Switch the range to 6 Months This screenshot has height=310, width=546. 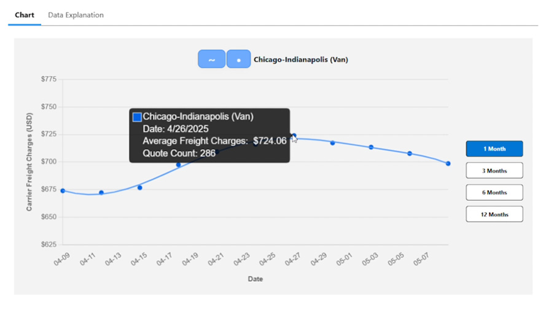tap(494, 192)
